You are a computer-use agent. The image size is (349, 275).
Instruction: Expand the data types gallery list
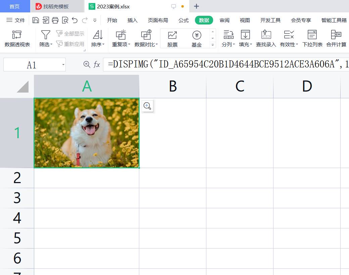(x=212, y=45)
